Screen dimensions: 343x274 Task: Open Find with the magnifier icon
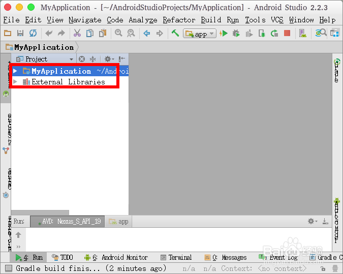coord(118,33)
